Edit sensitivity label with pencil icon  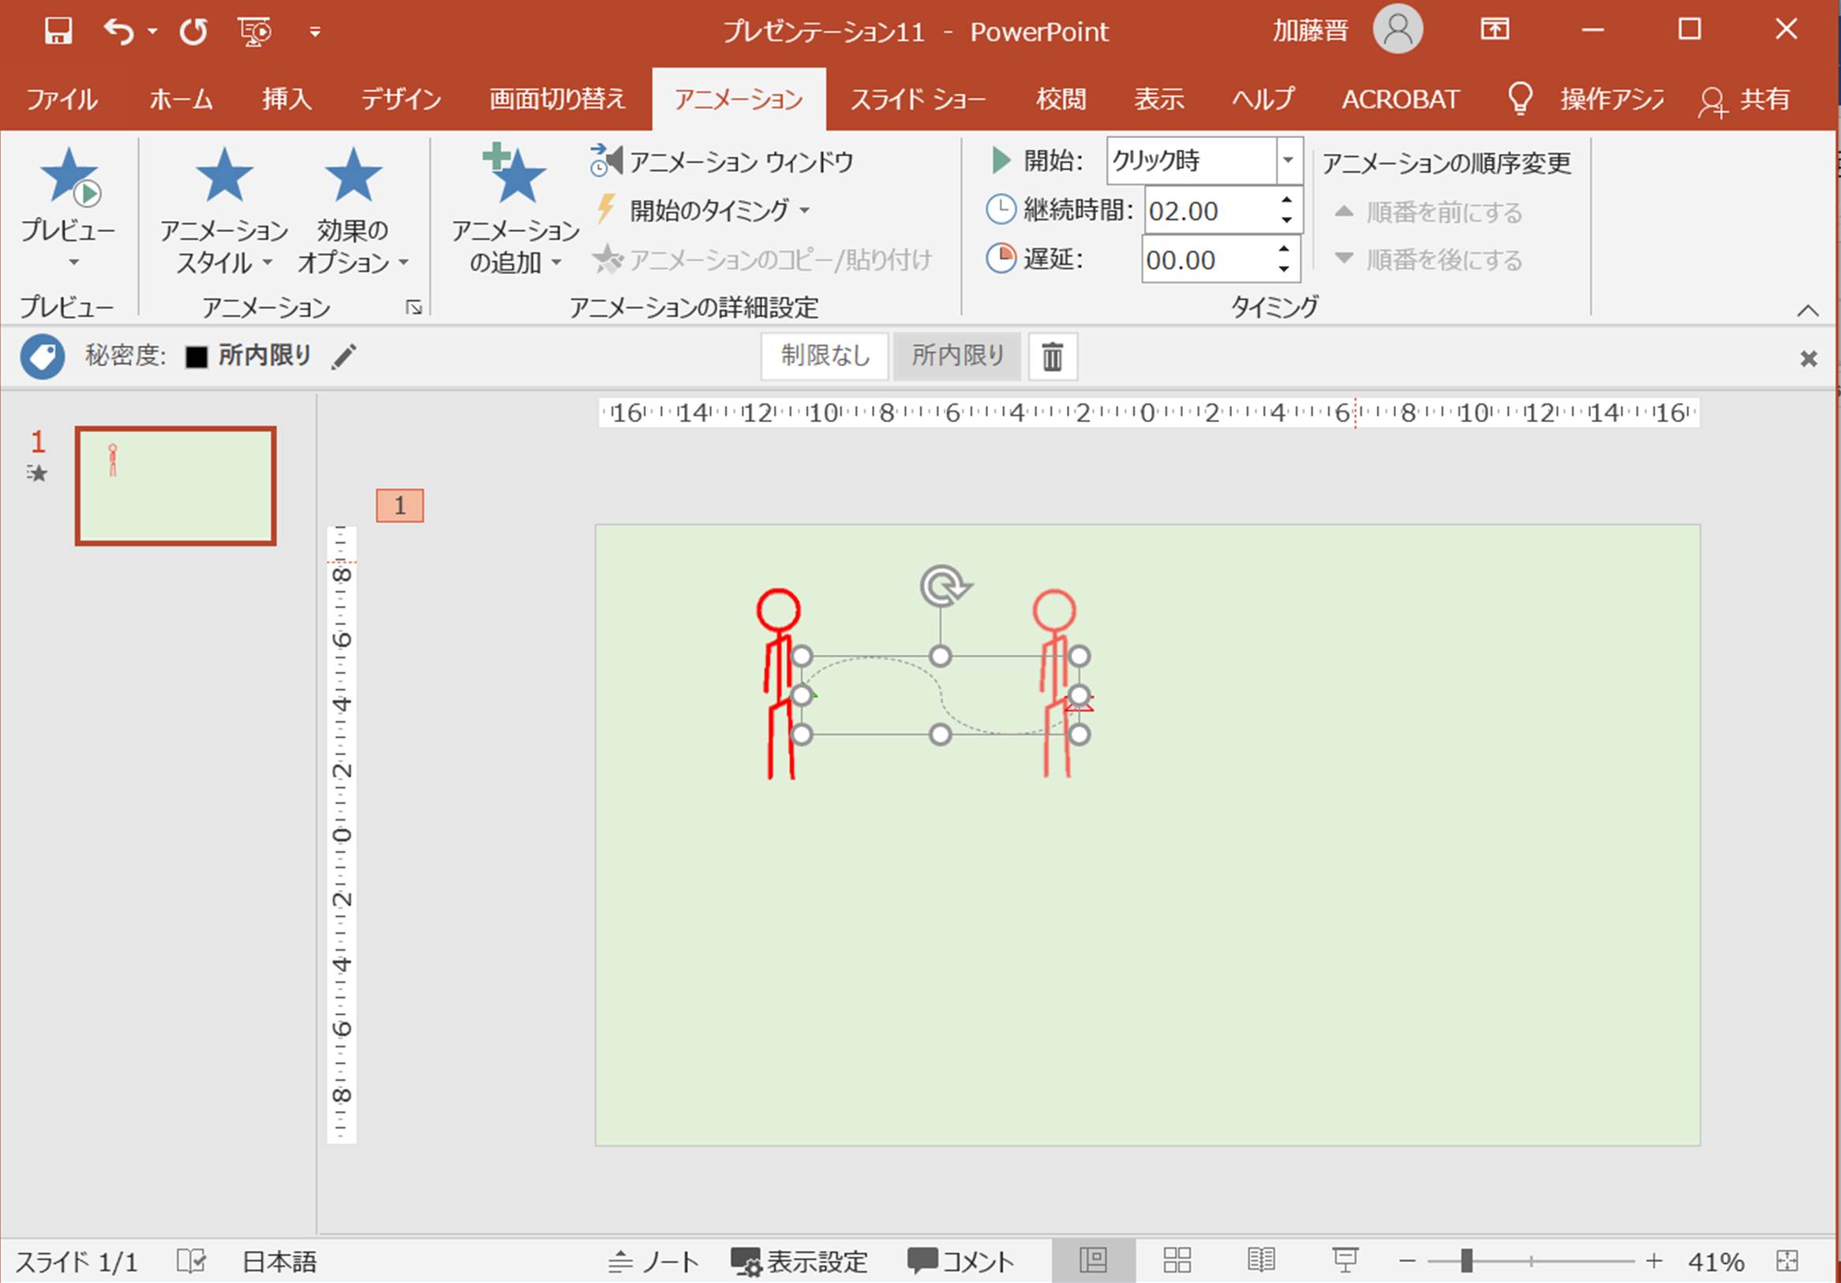[344, 356]
